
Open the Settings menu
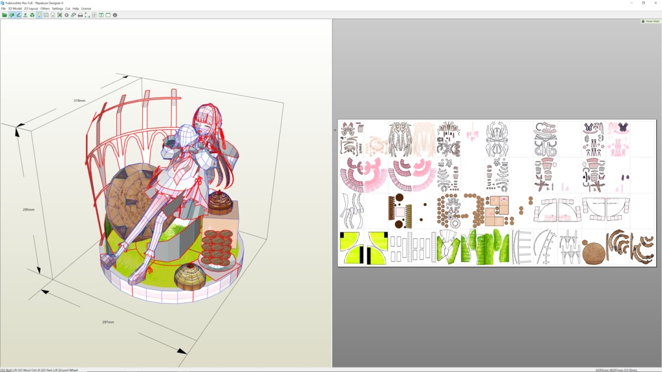tap(58, 8)
